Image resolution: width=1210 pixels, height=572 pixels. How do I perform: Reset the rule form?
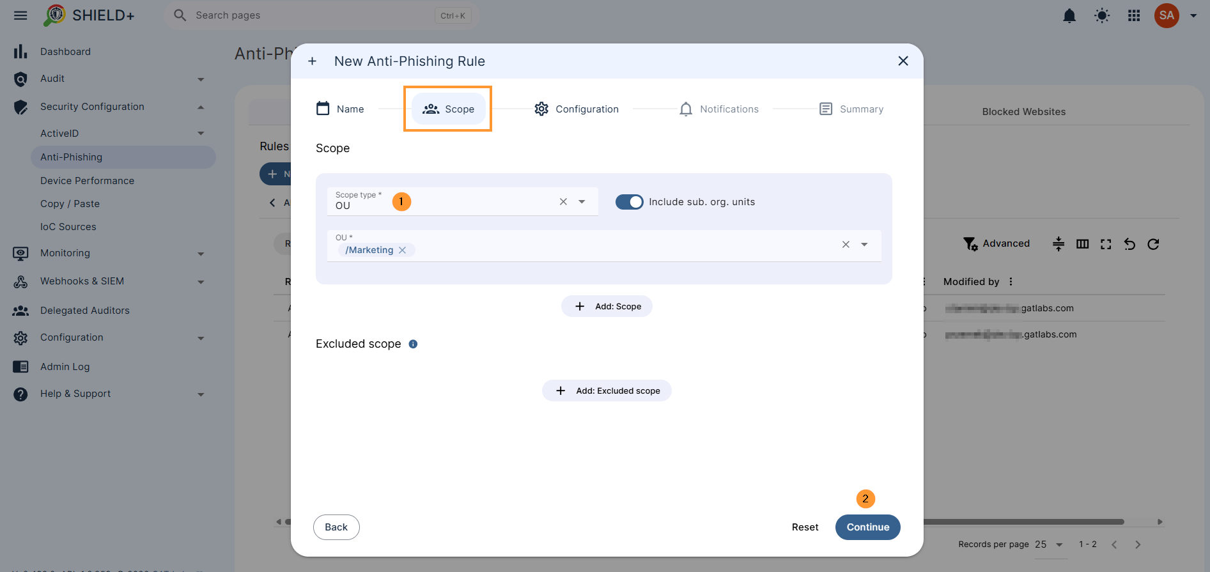coord(805,527)
